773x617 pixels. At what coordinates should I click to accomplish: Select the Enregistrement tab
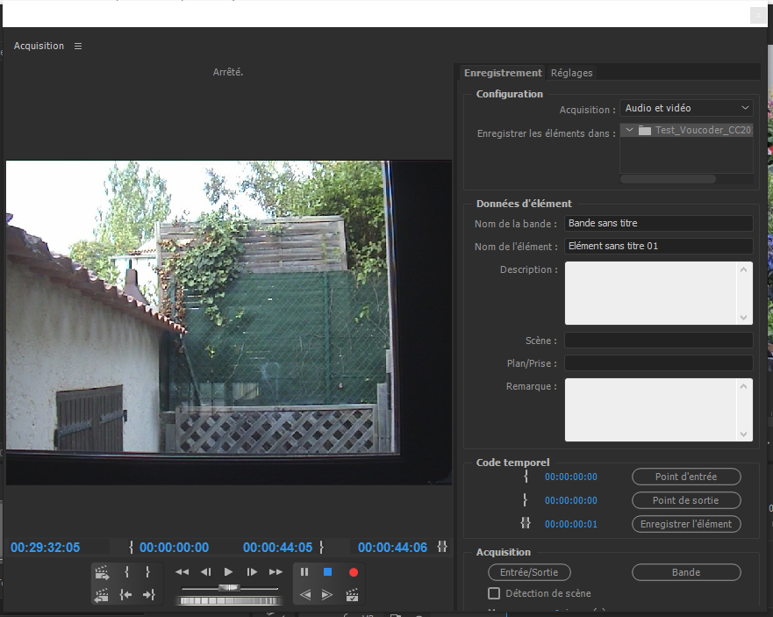coord(503,73)
